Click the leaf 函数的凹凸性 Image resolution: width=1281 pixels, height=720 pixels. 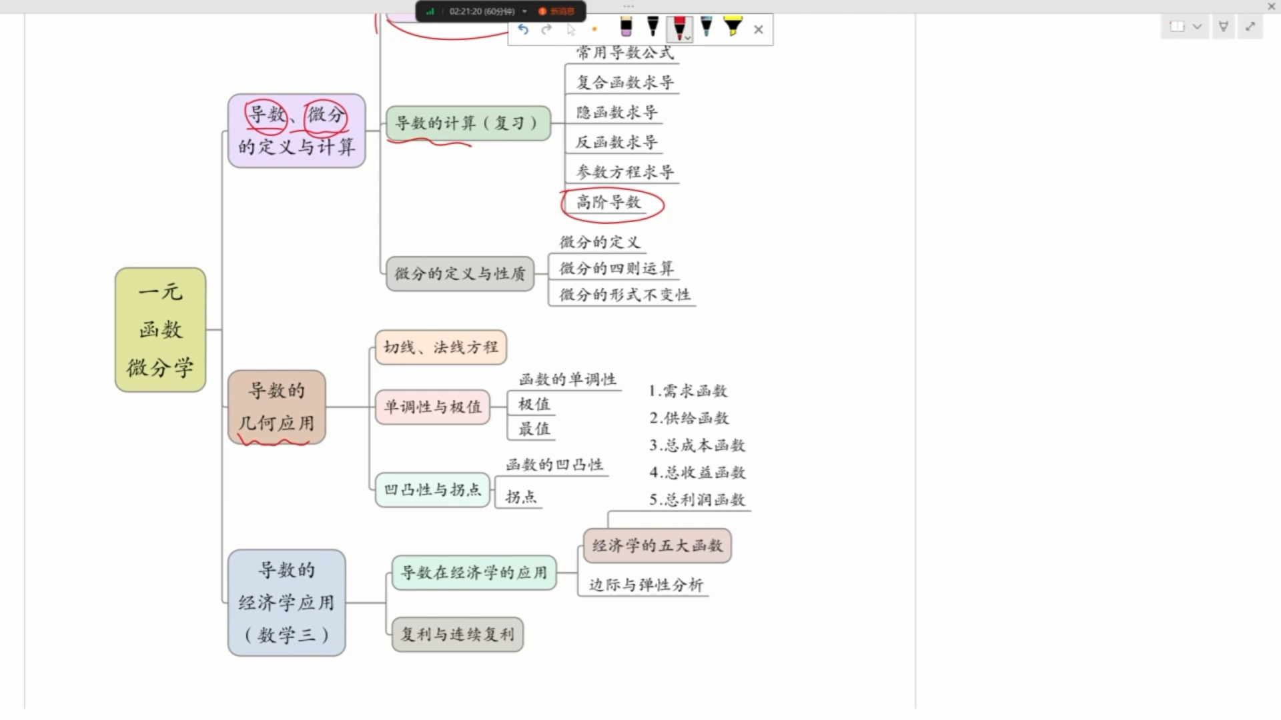click(554, 465)
